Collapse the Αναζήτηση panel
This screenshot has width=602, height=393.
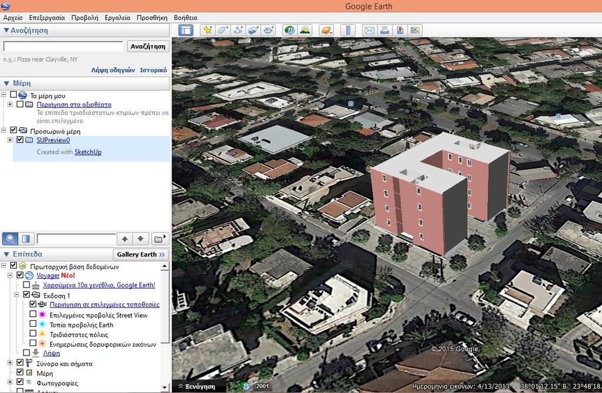pyautogui.click(x=6, y=31)
